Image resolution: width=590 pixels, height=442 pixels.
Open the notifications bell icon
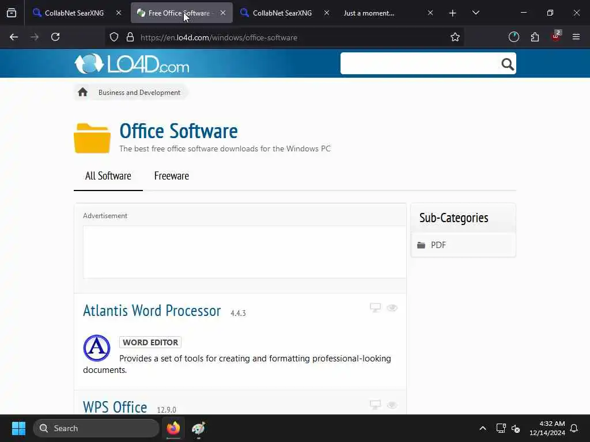pyautogui.click(x=574, y=428)
